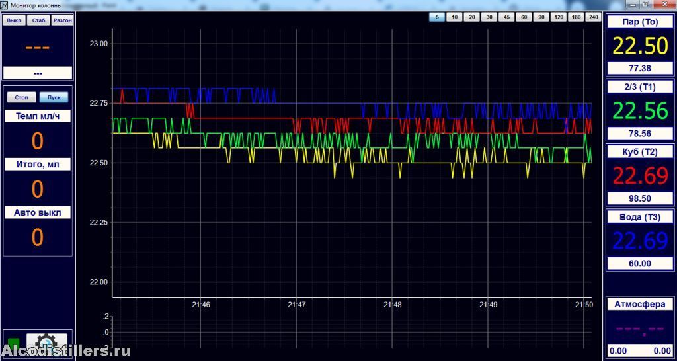
Task: Set chart range to 240 minutes
Action: (x=593, y=17)
